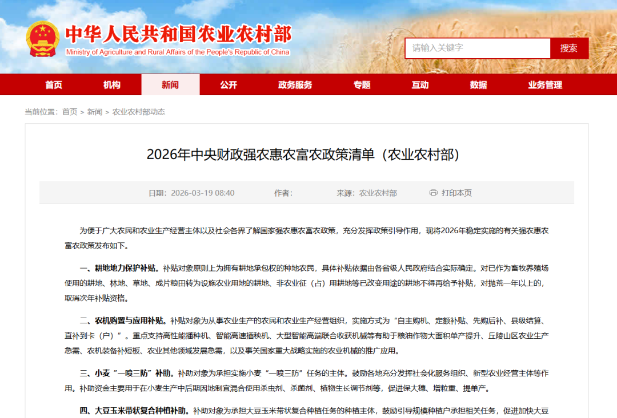Click the national emblem logo
The width and height of the screenshot is (617, 418).
click(x=42, y=38)
